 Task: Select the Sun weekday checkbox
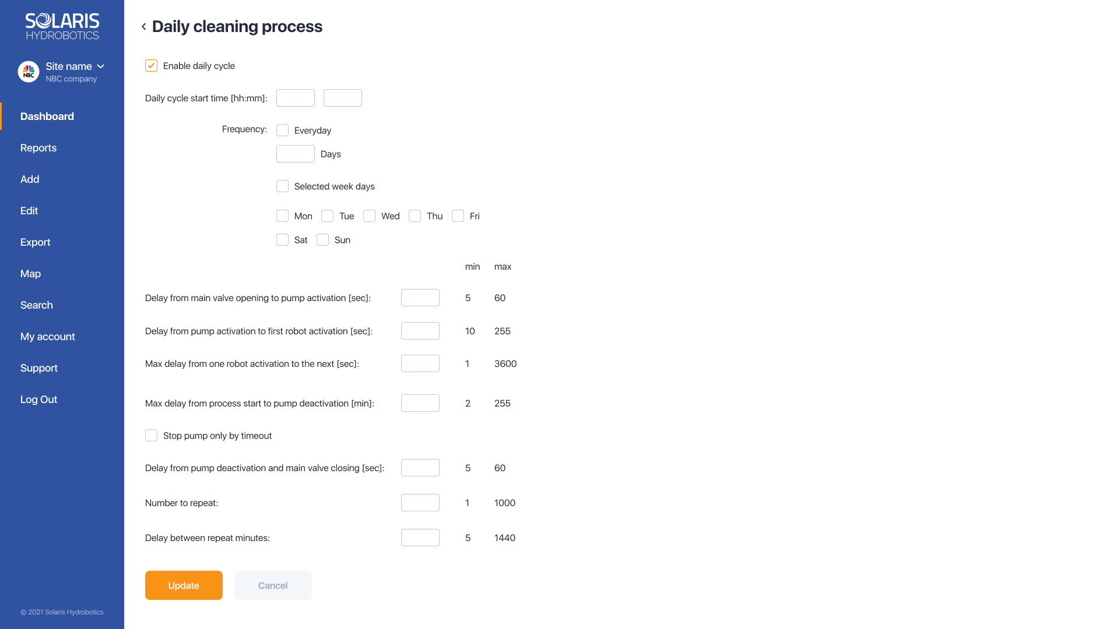pos(322,240)
